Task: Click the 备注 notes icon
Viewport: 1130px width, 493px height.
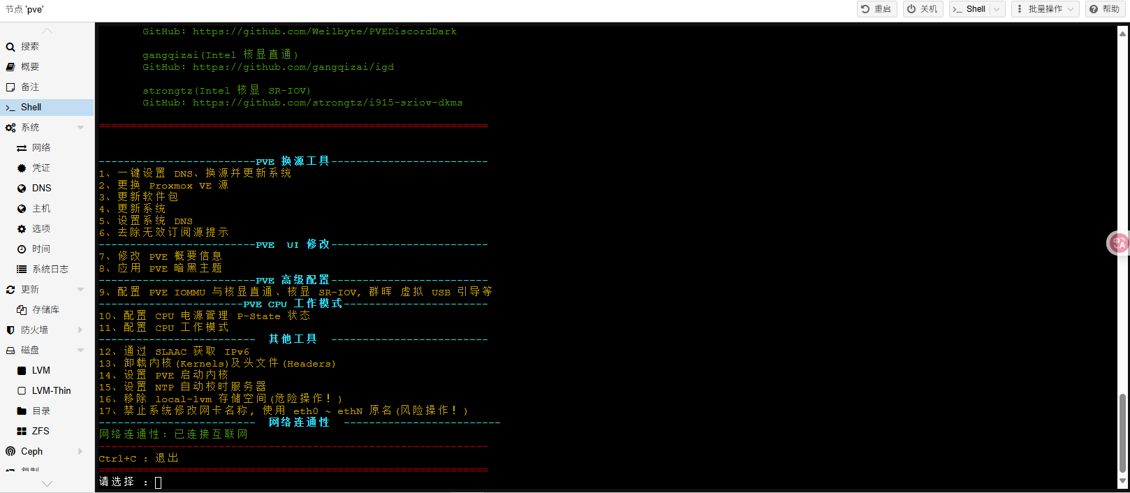Action: point(10,87)
